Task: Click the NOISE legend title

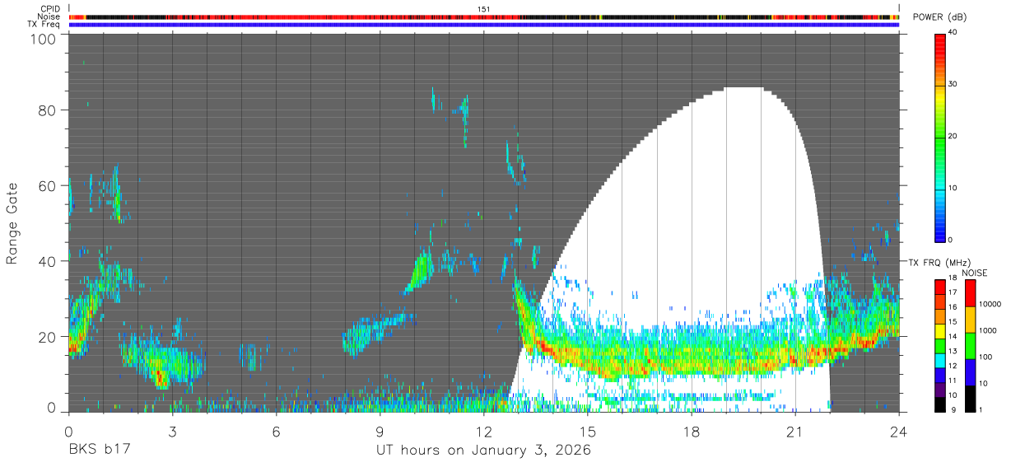Action: pyautogui.click(x=975, y=273)
